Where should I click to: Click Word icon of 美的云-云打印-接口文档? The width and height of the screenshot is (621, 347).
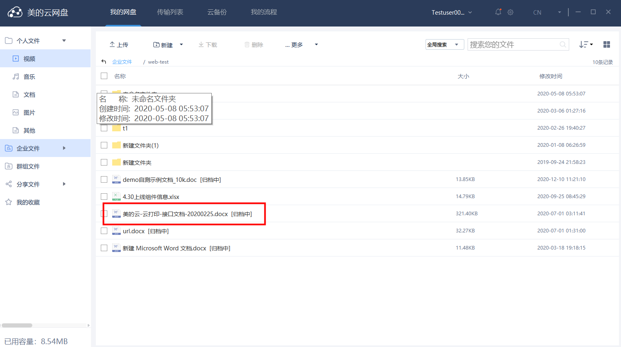click(116, 214)
